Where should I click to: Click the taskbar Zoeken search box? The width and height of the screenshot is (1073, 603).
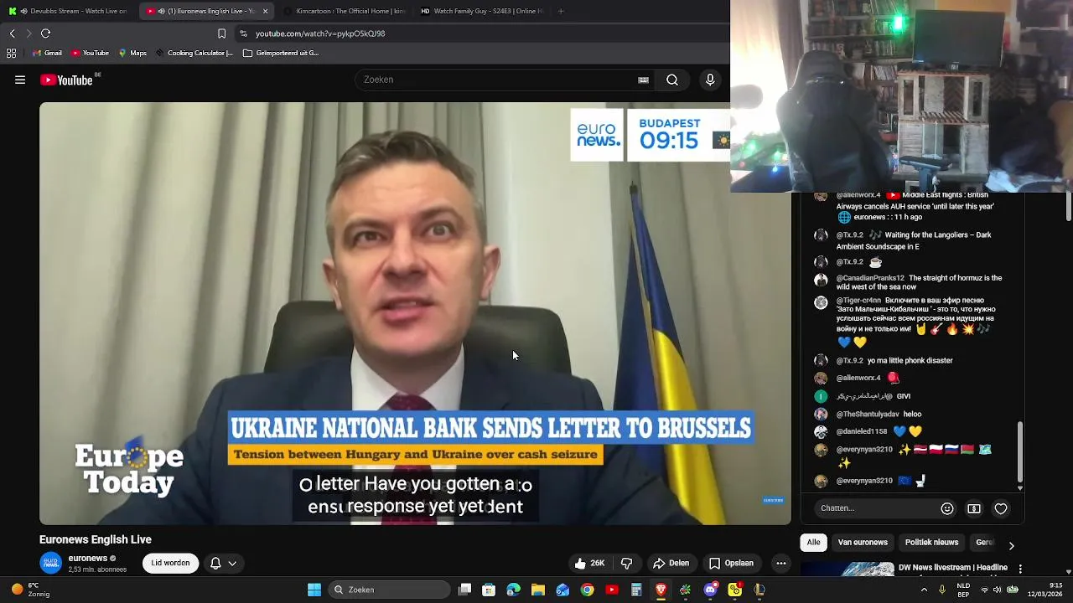(x=389, y=590)
